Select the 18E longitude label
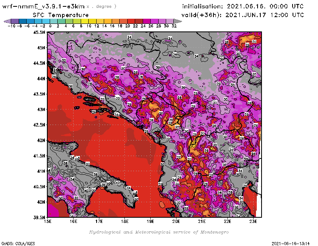318x246 pixels. (125, 221)
